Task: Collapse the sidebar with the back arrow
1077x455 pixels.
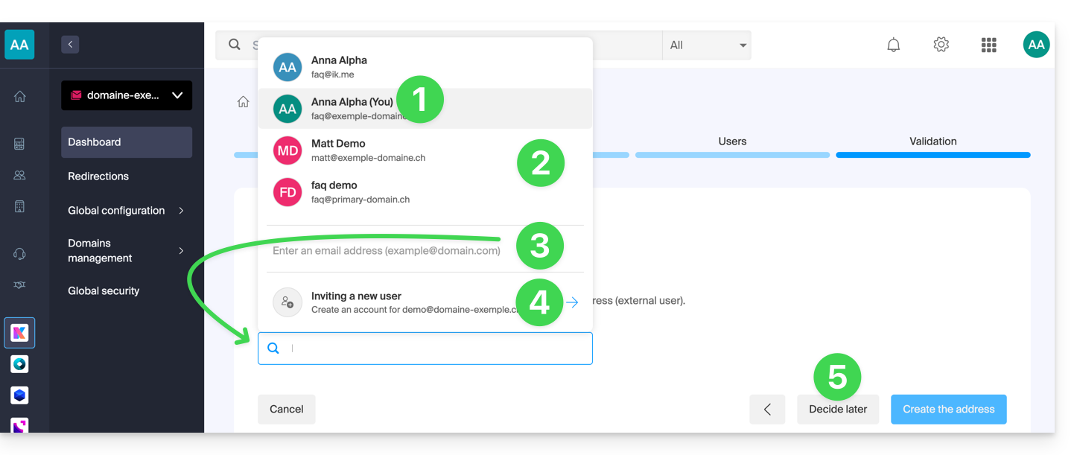Action: pyautogui.click(x=70, y=44)
